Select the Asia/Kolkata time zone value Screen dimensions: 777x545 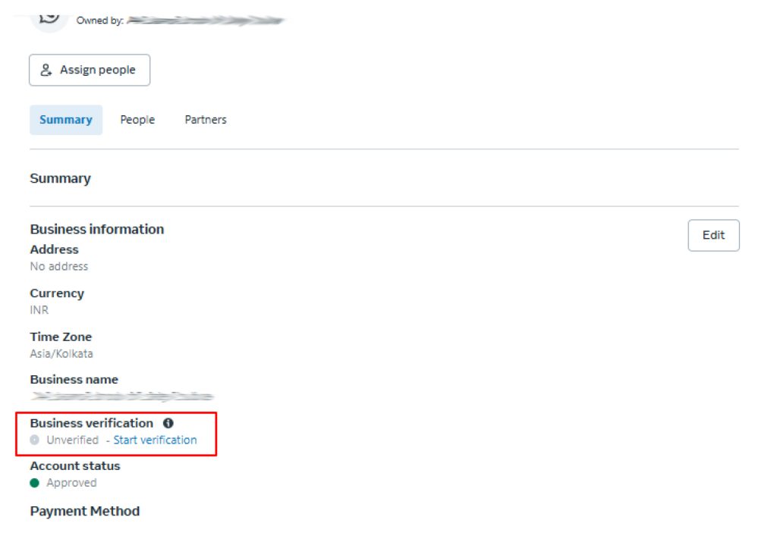(x=61, y=353)
